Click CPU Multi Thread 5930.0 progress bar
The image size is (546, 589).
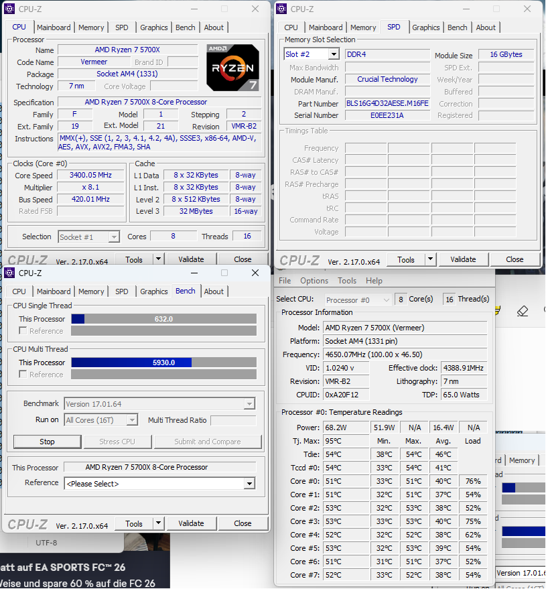(163, 363)
